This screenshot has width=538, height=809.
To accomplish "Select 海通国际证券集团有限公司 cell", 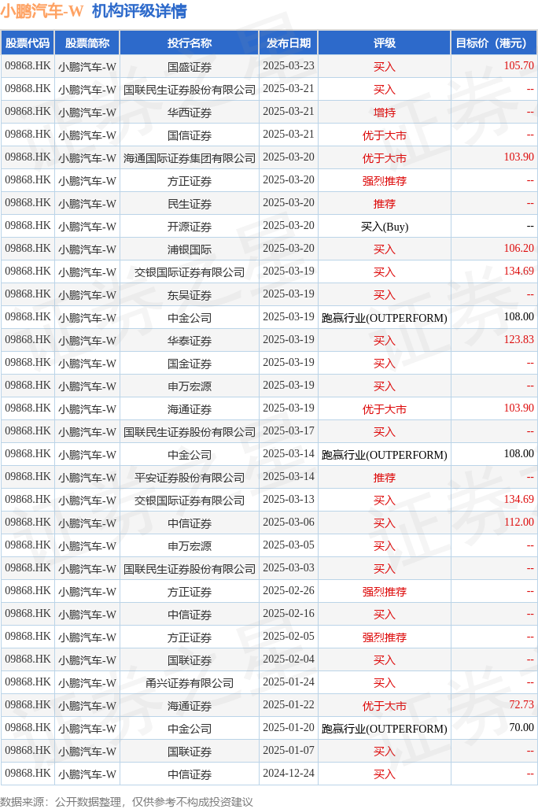I will pyautogui.click(x=190, y=158).
